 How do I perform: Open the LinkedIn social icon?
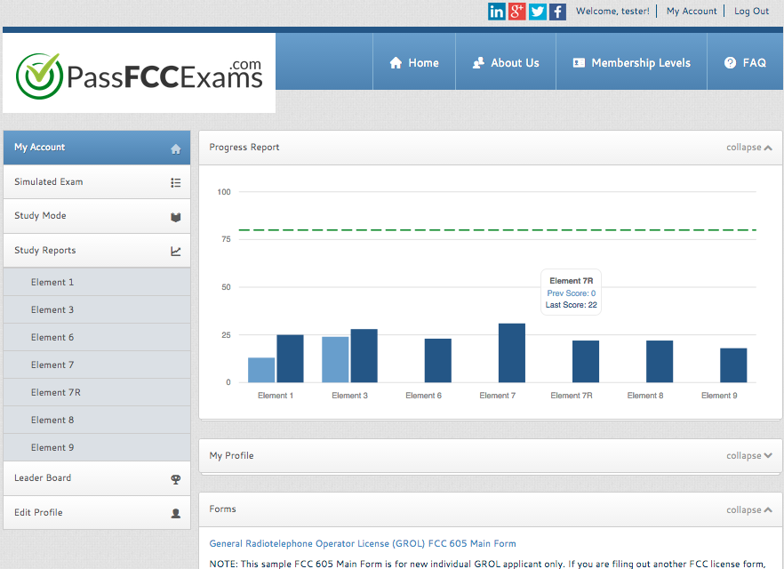point(497,12)
